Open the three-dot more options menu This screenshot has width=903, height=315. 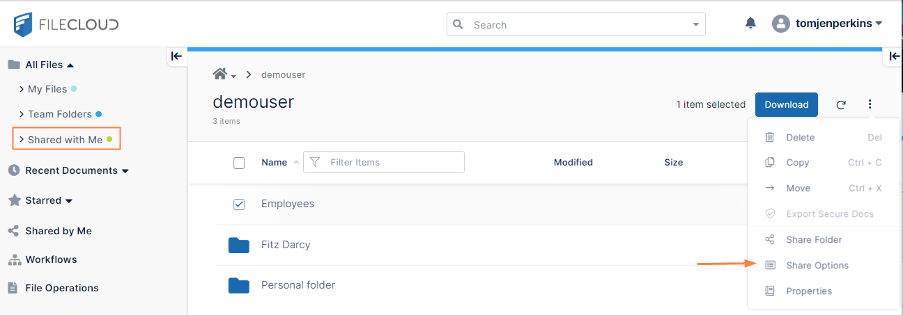tap(870, 104)
